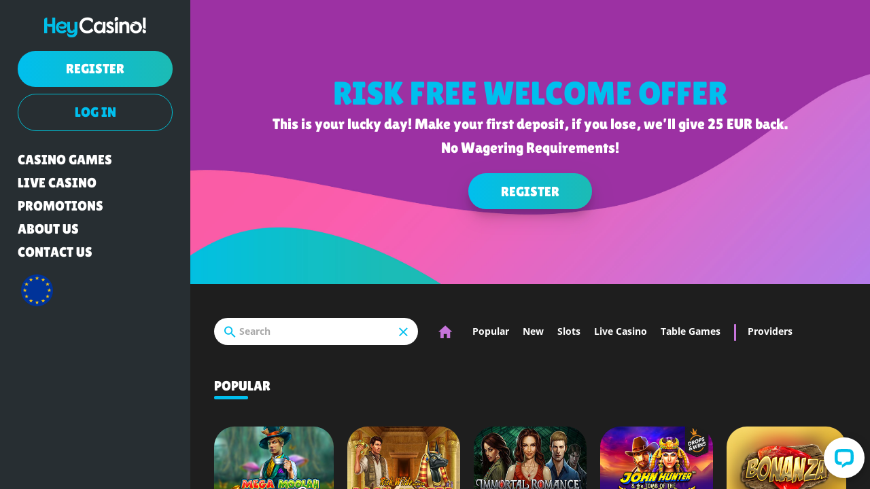This screenshot has height=489, width=870.
Task: Click the HeyCasino! logo
Action: [x=95, y=26]
